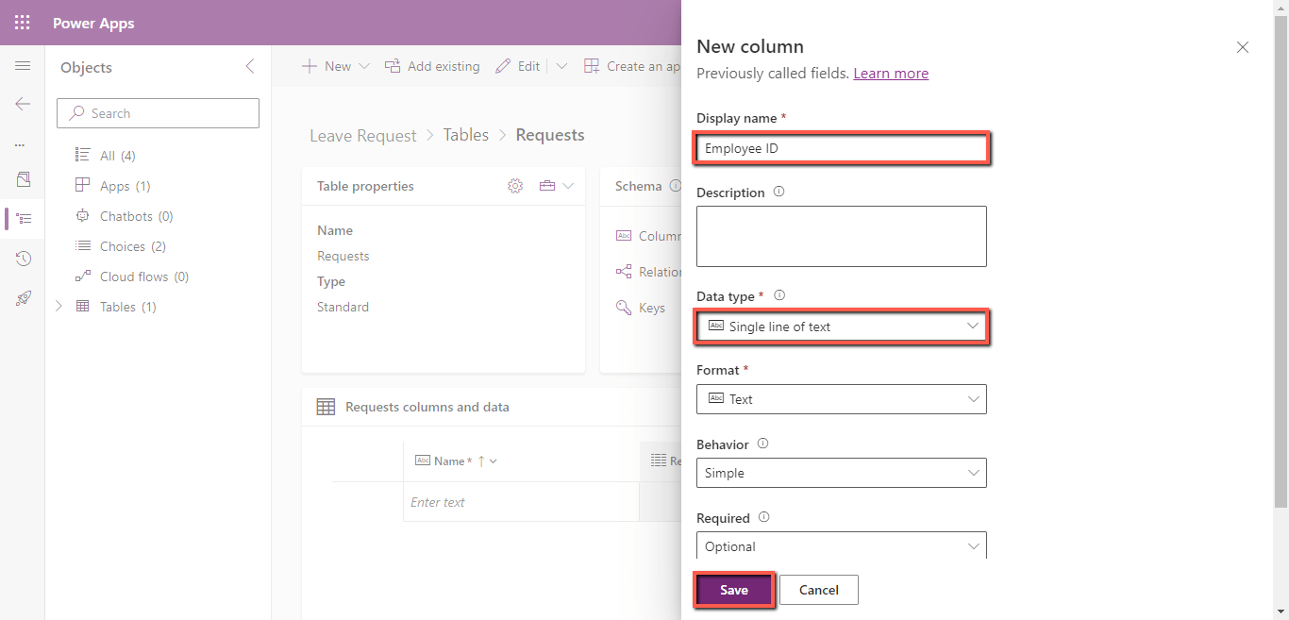Open Relationships in the Schema card

coord(648,272)
